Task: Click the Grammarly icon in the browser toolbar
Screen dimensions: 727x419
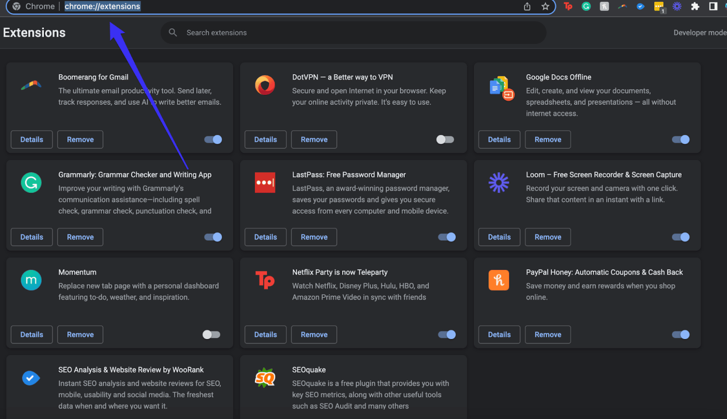Action: [586, 6]
